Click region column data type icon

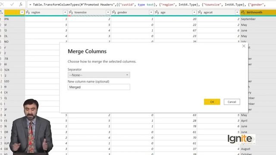pos(28,12)
